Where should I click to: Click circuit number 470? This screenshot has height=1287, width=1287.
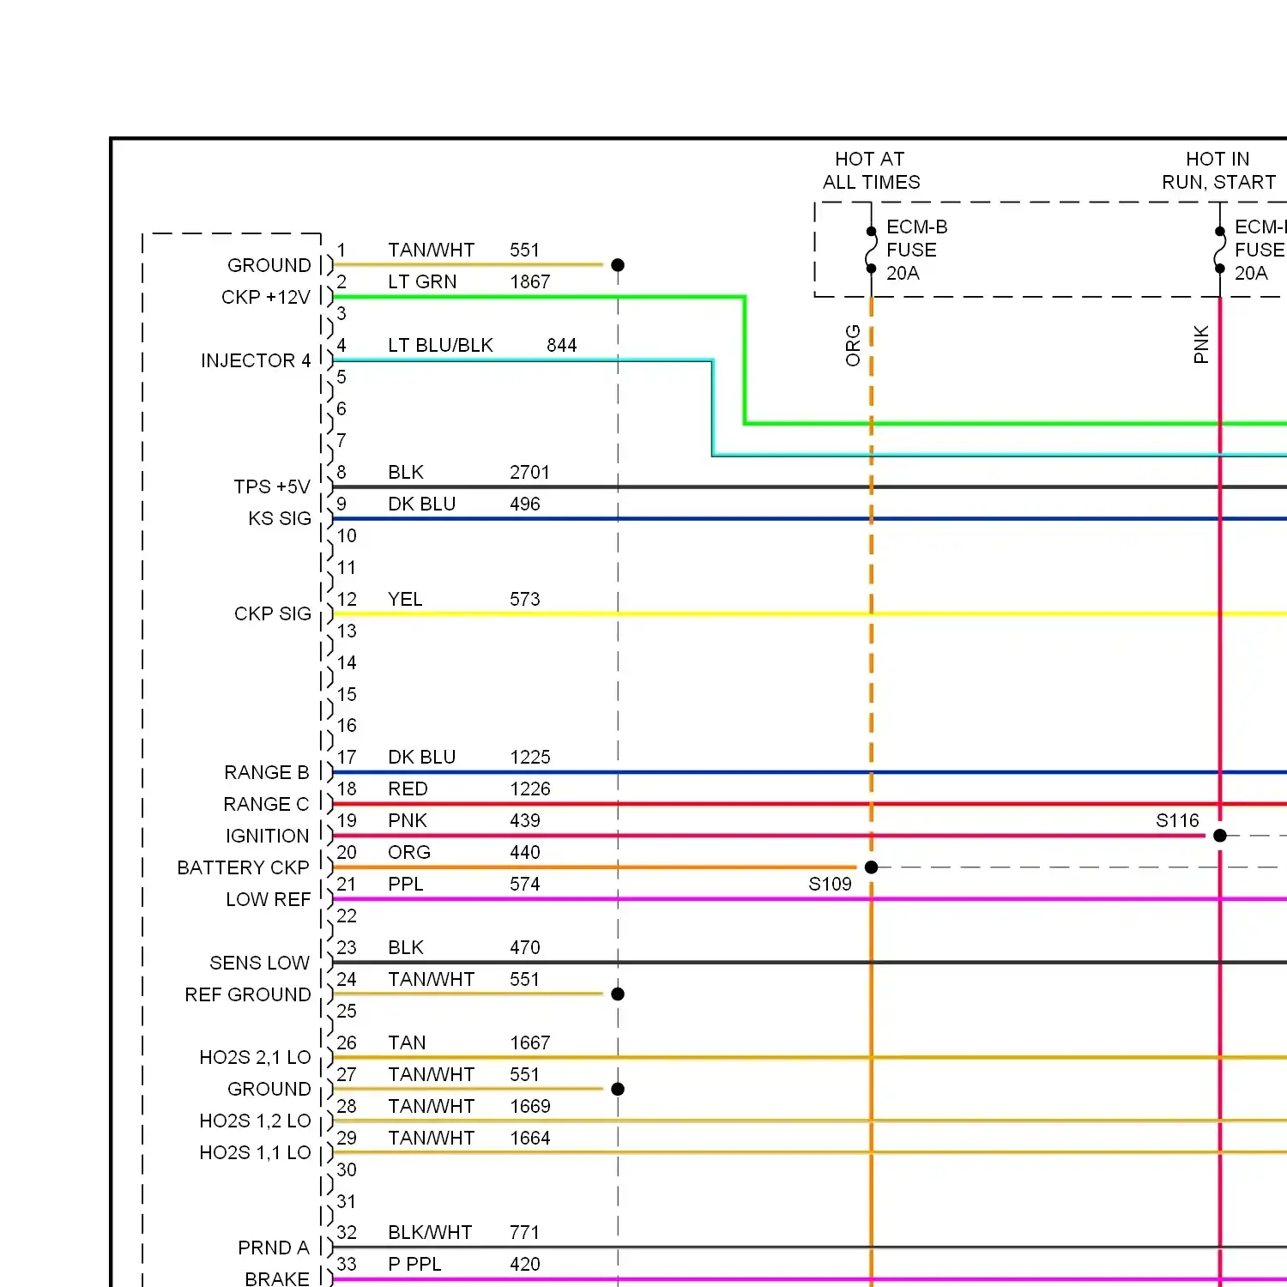(525, 947)
